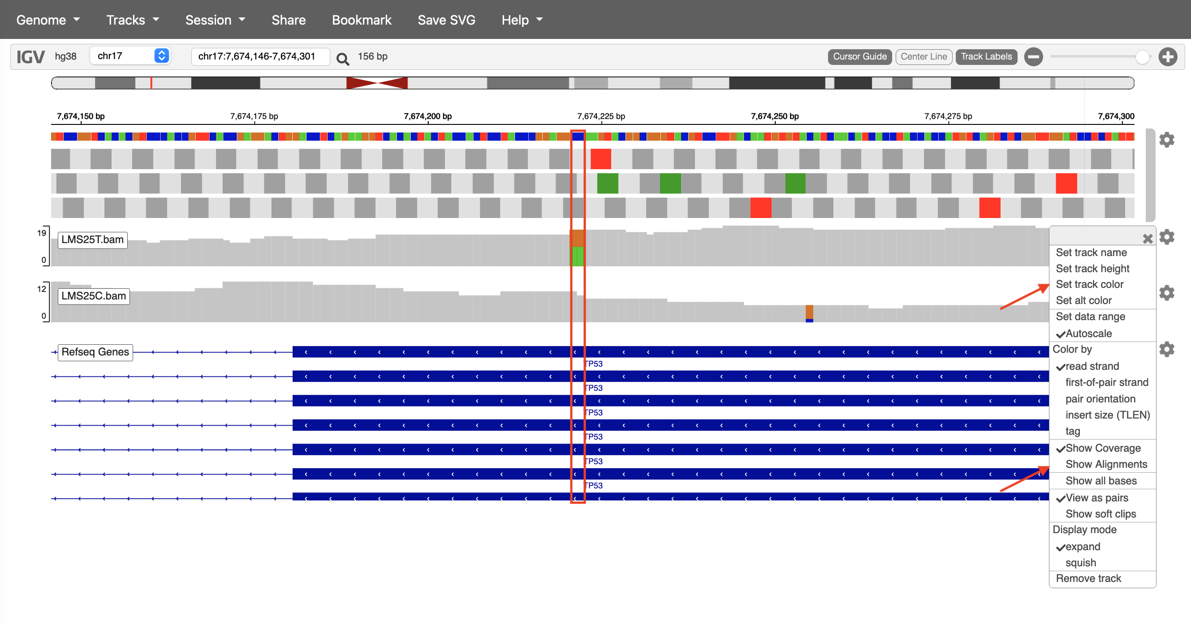Open gear settings for the sequence track
The width and height of the screenshot is (1191, 624).
coord(1166,140)
